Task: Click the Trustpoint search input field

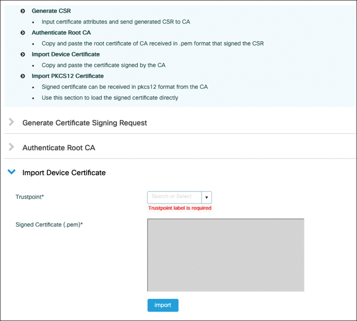Action: coord(174,198)
